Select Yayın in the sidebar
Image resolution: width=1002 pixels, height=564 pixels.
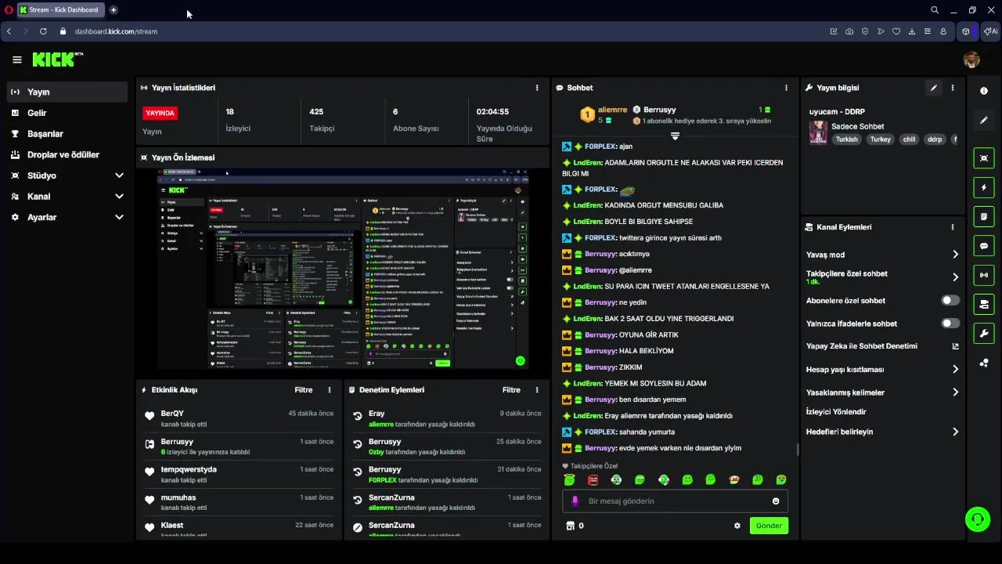tap(67, 92)
